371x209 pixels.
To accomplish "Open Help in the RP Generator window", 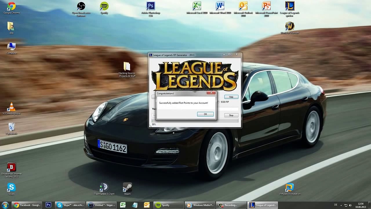I will [x=231, y=97].
